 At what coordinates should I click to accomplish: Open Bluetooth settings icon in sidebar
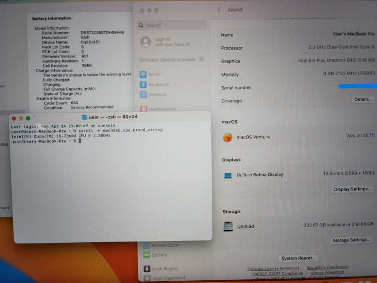click(x=143, y=84)
